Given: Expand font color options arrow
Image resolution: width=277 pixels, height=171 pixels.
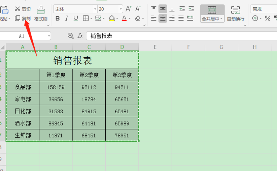Looking at the screenshot, I should click(x=130, y=19).
